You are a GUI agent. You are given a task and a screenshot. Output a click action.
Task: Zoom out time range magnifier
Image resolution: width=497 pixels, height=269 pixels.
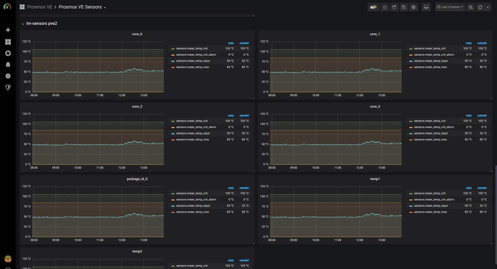pyautogui.click(x=471, y=7)
